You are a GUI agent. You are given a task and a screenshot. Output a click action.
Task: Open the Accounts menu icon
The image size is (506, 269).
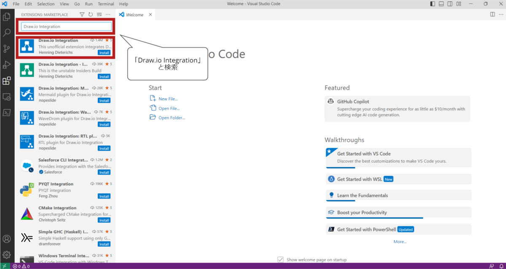(x=7, y=239)
